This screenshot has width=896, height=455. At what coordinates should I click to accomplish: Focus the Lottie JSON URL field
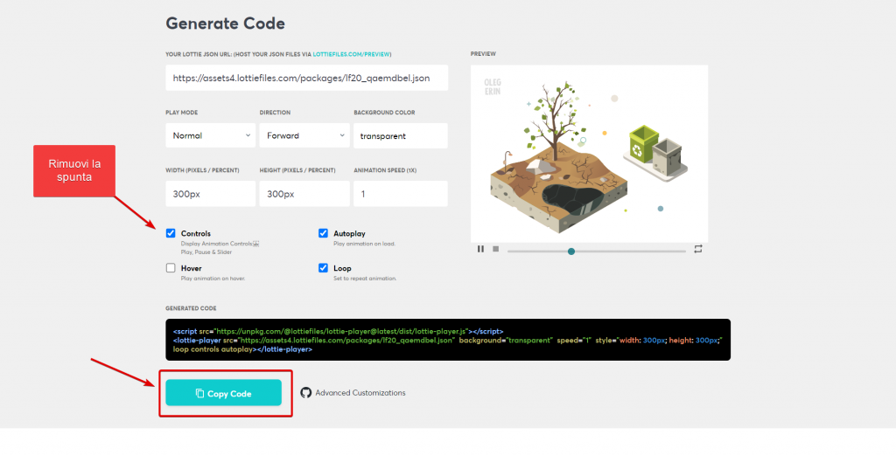click(x=306, y=78)
